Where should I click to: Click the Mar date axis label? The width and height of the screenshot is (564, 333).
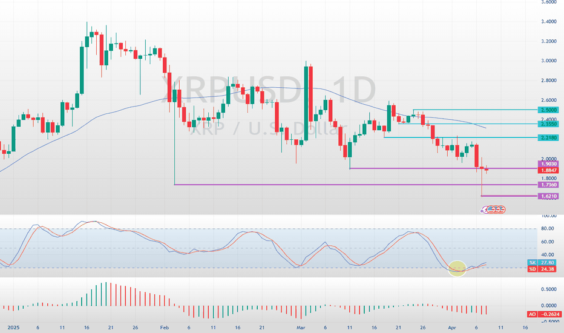pyautogui.click(x=301, y=328)
